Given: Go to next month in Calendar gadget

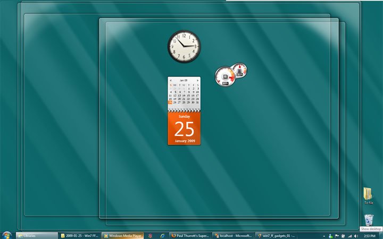Looking at the screenshot, I should 197,80.
